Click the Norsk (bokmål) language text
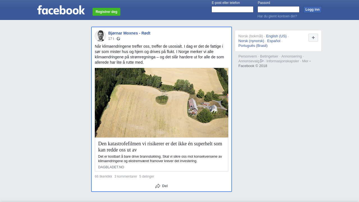 tap(251, 36)
